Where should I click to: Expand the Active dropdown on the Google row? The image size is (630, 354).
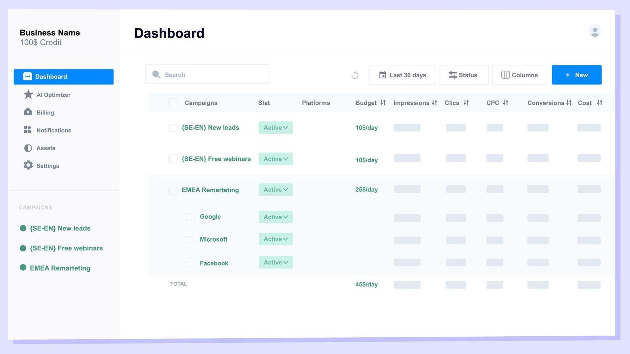(275, 217)
